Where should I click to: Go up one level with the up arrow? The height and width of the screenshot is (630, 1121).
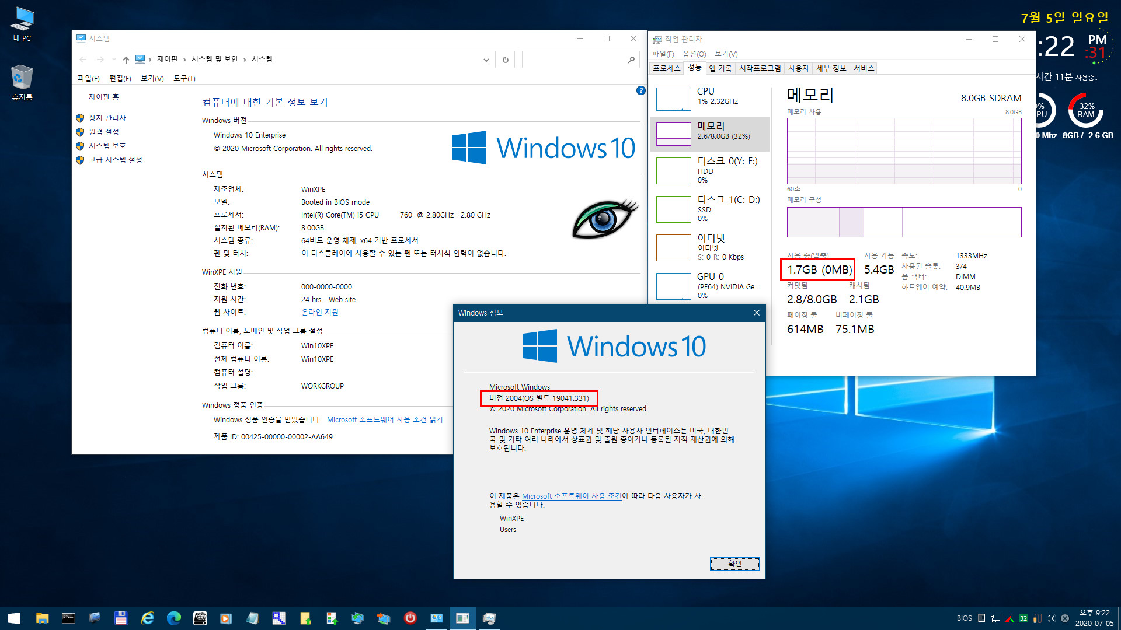click(126, 60)
